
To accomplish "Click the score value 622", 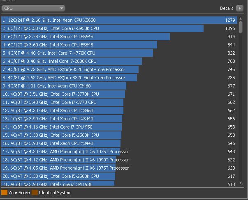I will [x=231, y=160].
